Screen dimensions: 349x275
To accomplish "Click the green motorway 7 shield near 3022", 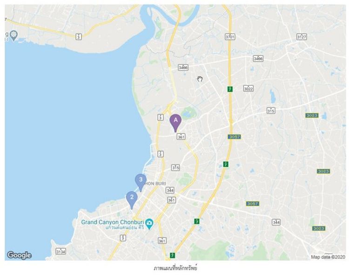I will pos(230,89).
